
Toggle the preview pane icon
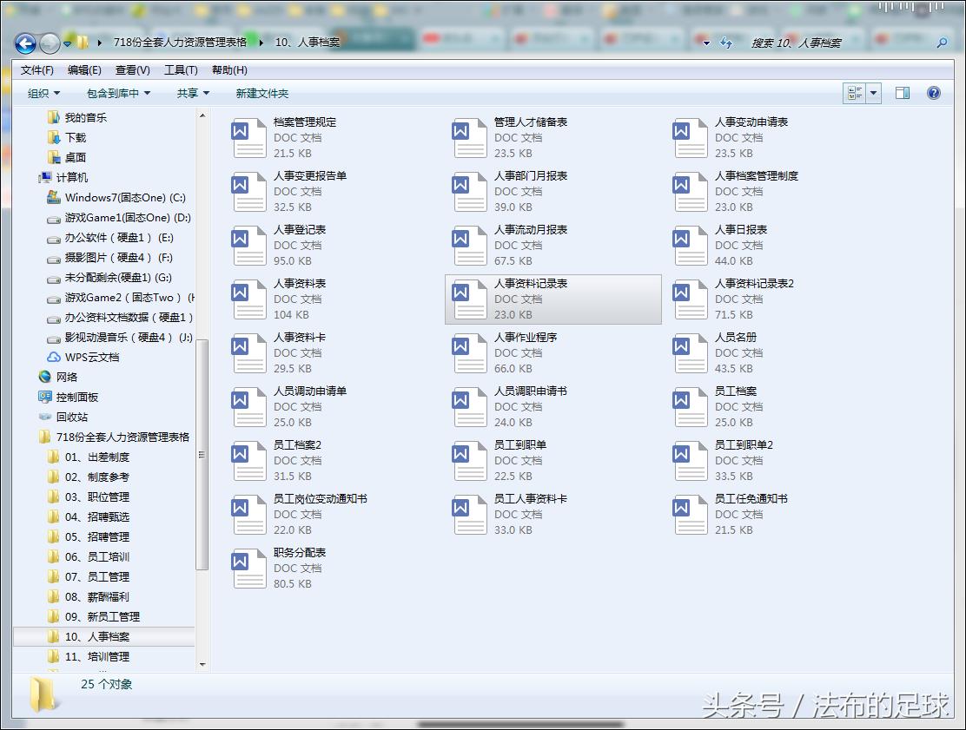pyautogui.click(x=903, y=93)
